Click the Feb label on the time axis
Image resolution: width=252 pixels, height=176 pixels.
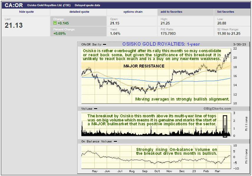click(206, 171)
